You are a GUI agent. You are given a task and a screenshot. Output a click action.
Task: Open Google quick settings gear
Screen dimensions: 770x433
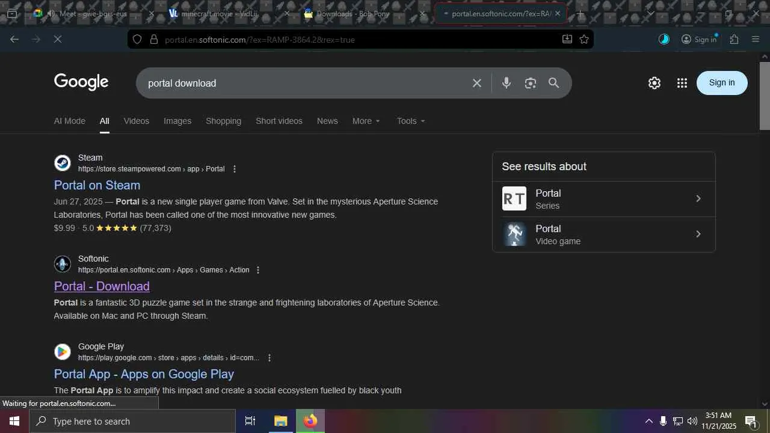tap(654, 83)
